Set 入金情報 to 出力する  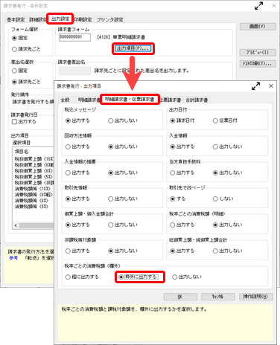tap(182, 146)
